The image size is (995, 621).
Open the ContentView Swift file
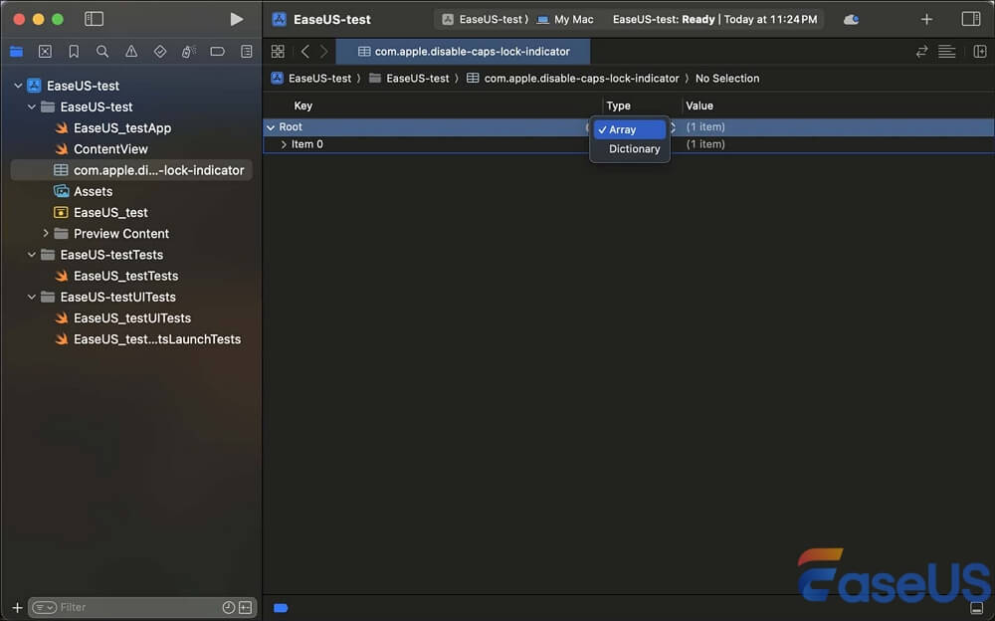(110, 149)
